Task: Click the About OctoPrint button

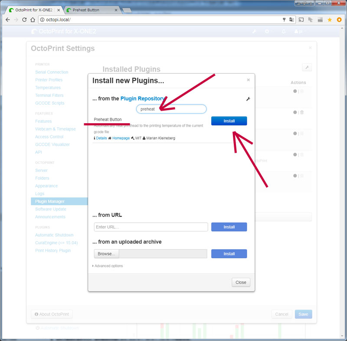Action: click(52, 314)
